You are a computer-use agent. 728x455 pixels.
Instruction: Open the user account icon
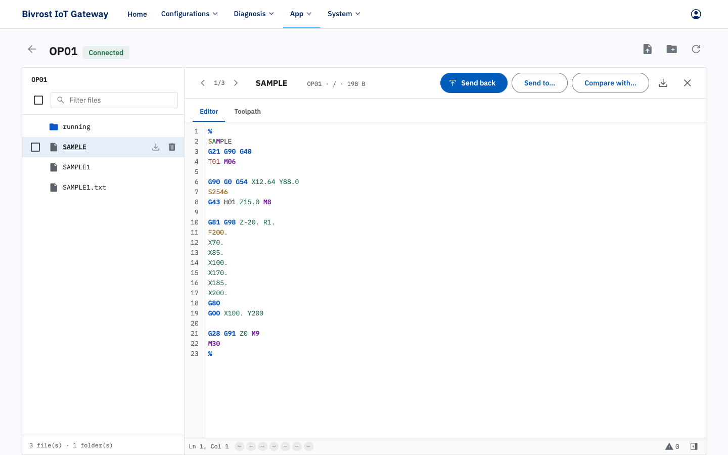point(696,14)
